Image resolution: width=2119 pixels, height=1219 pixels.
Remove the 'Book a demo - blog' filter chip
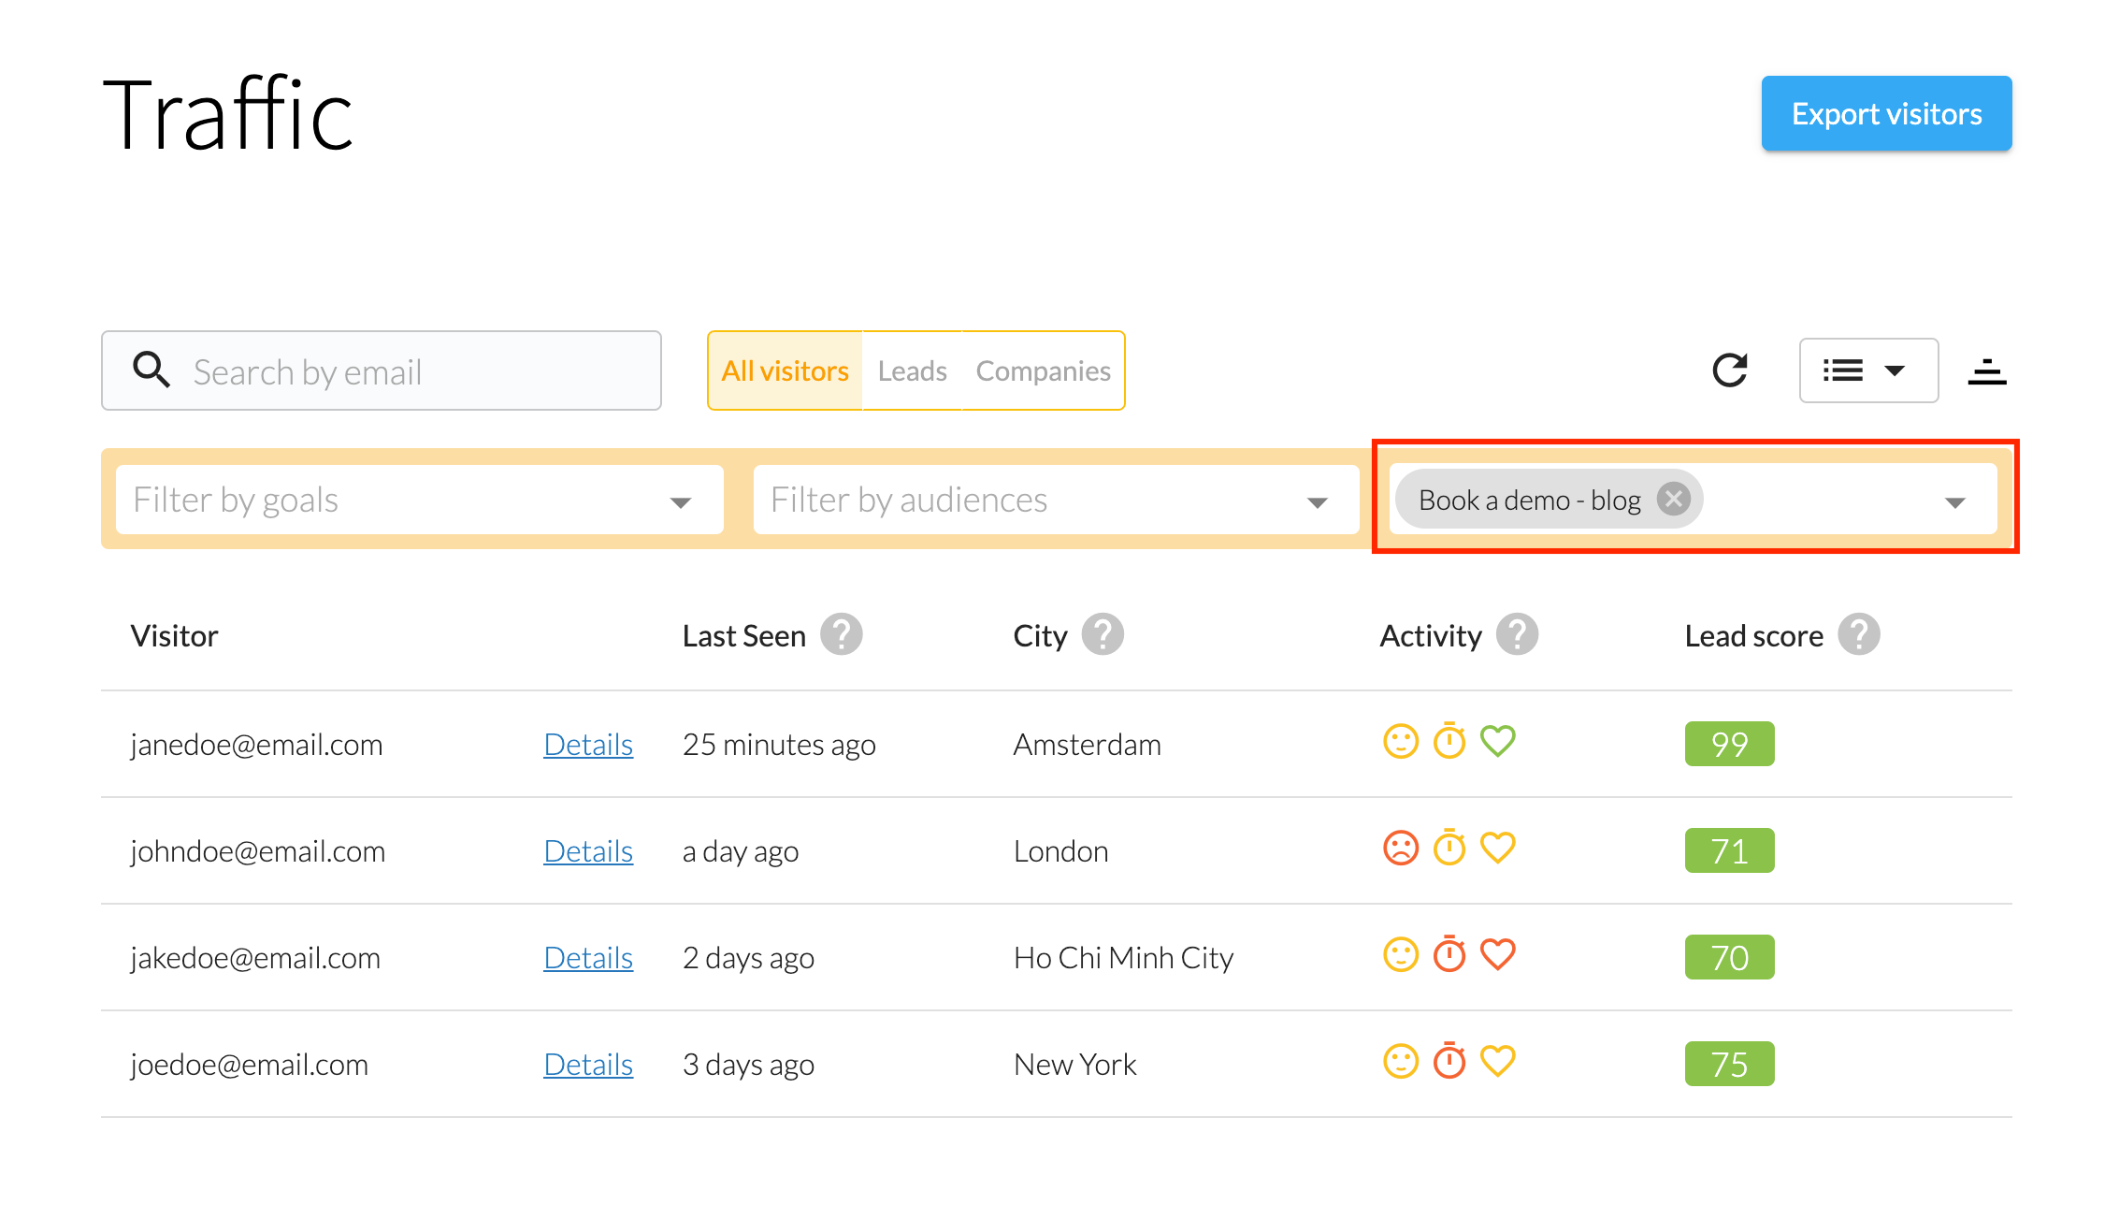(x=1673, y=499)
